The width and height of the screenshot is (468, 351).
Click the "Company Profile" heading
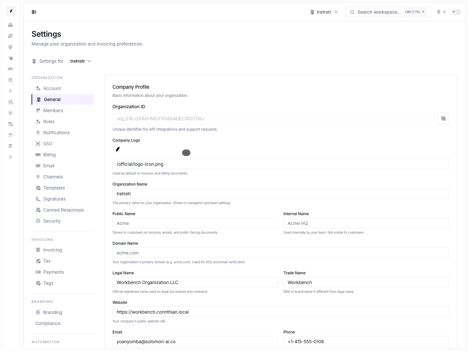click(x=131, y=87)
